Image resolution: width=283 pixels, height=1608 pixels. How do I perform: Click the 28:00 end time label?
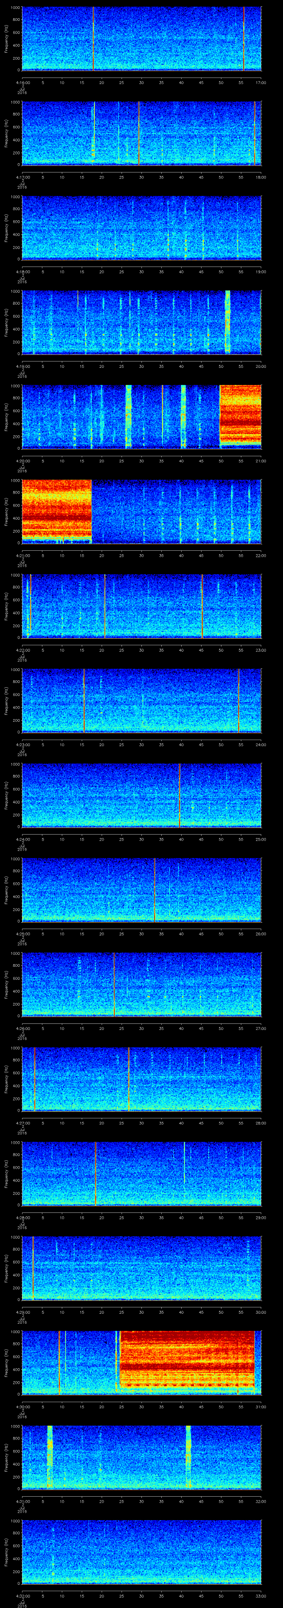click(261, 1123)
